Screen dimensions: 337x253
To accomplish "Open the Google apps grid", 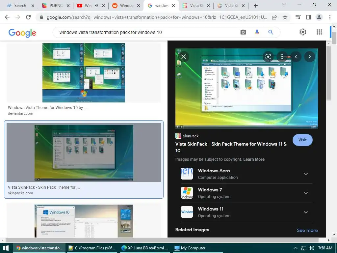I will click(319, 32).
